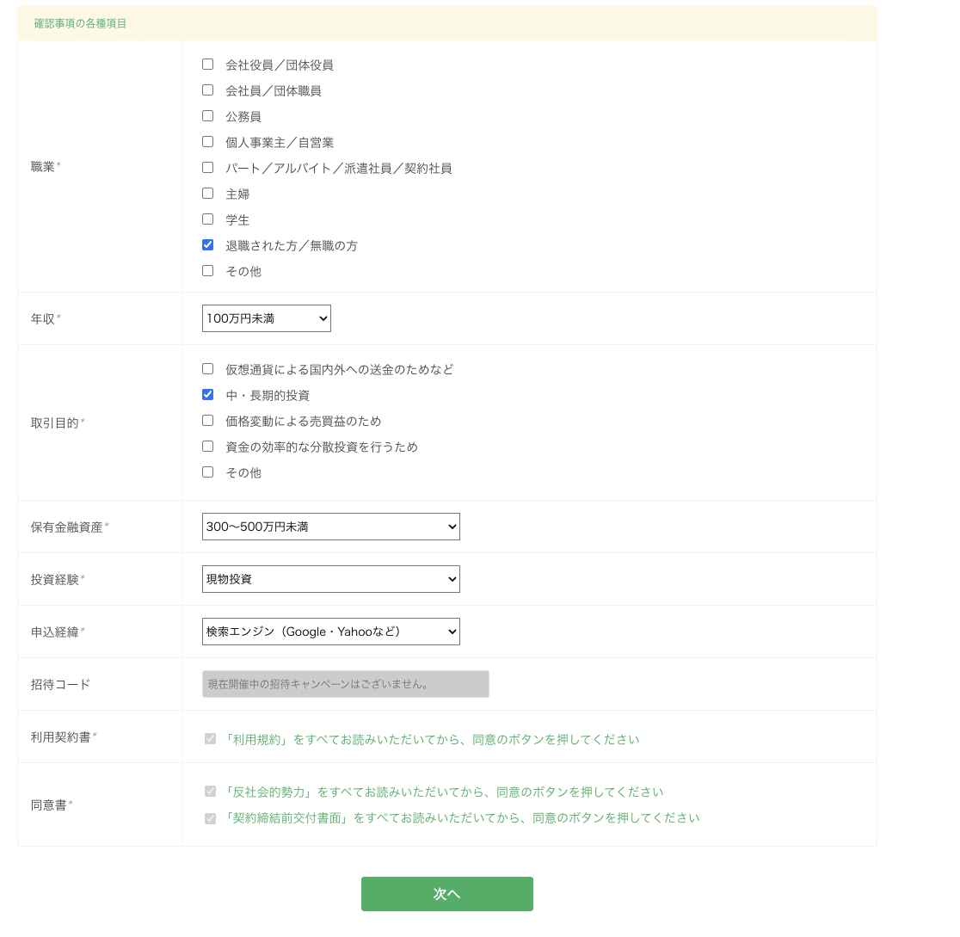Select 価格変動による売買益のため checkbox

click(207, 420)
